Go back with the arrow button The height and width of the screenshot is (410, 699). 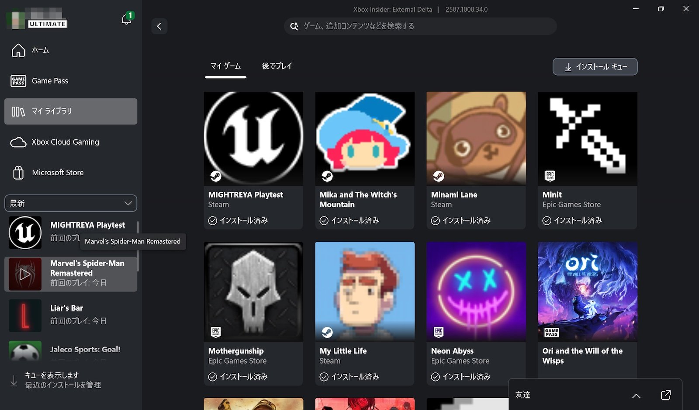click(x=159, y=26)
